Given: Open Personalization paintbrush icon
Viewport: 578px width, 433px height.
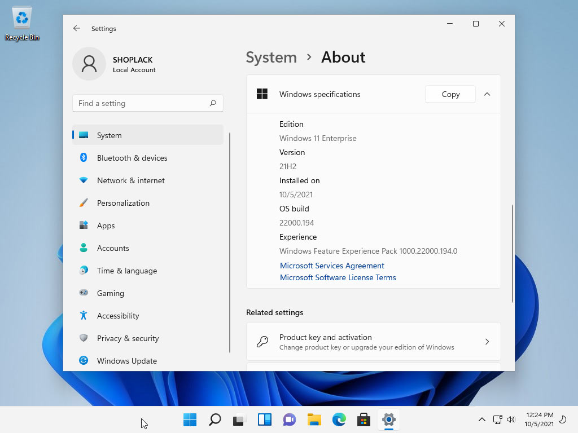Looking at the screenshot, I should pyautogui.click(x=84, y=202).
